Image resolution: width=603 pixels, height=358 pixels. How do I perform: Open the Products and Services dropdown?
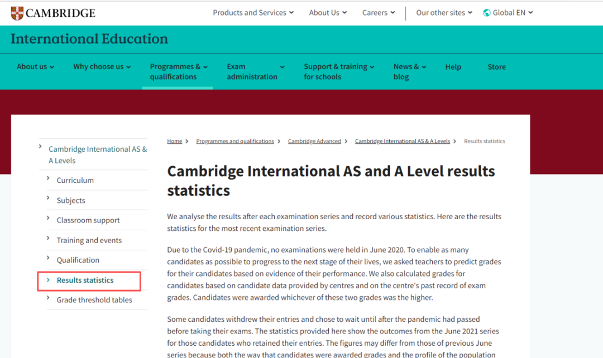click(x=253, y=13)
